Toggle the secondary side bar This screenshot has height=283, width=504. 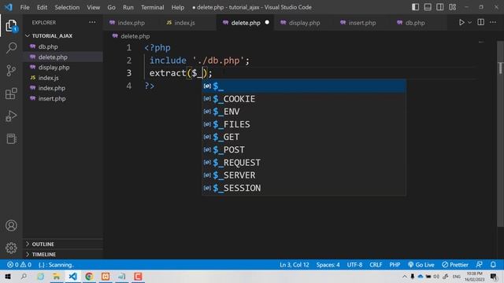click(x=440, y=7)
